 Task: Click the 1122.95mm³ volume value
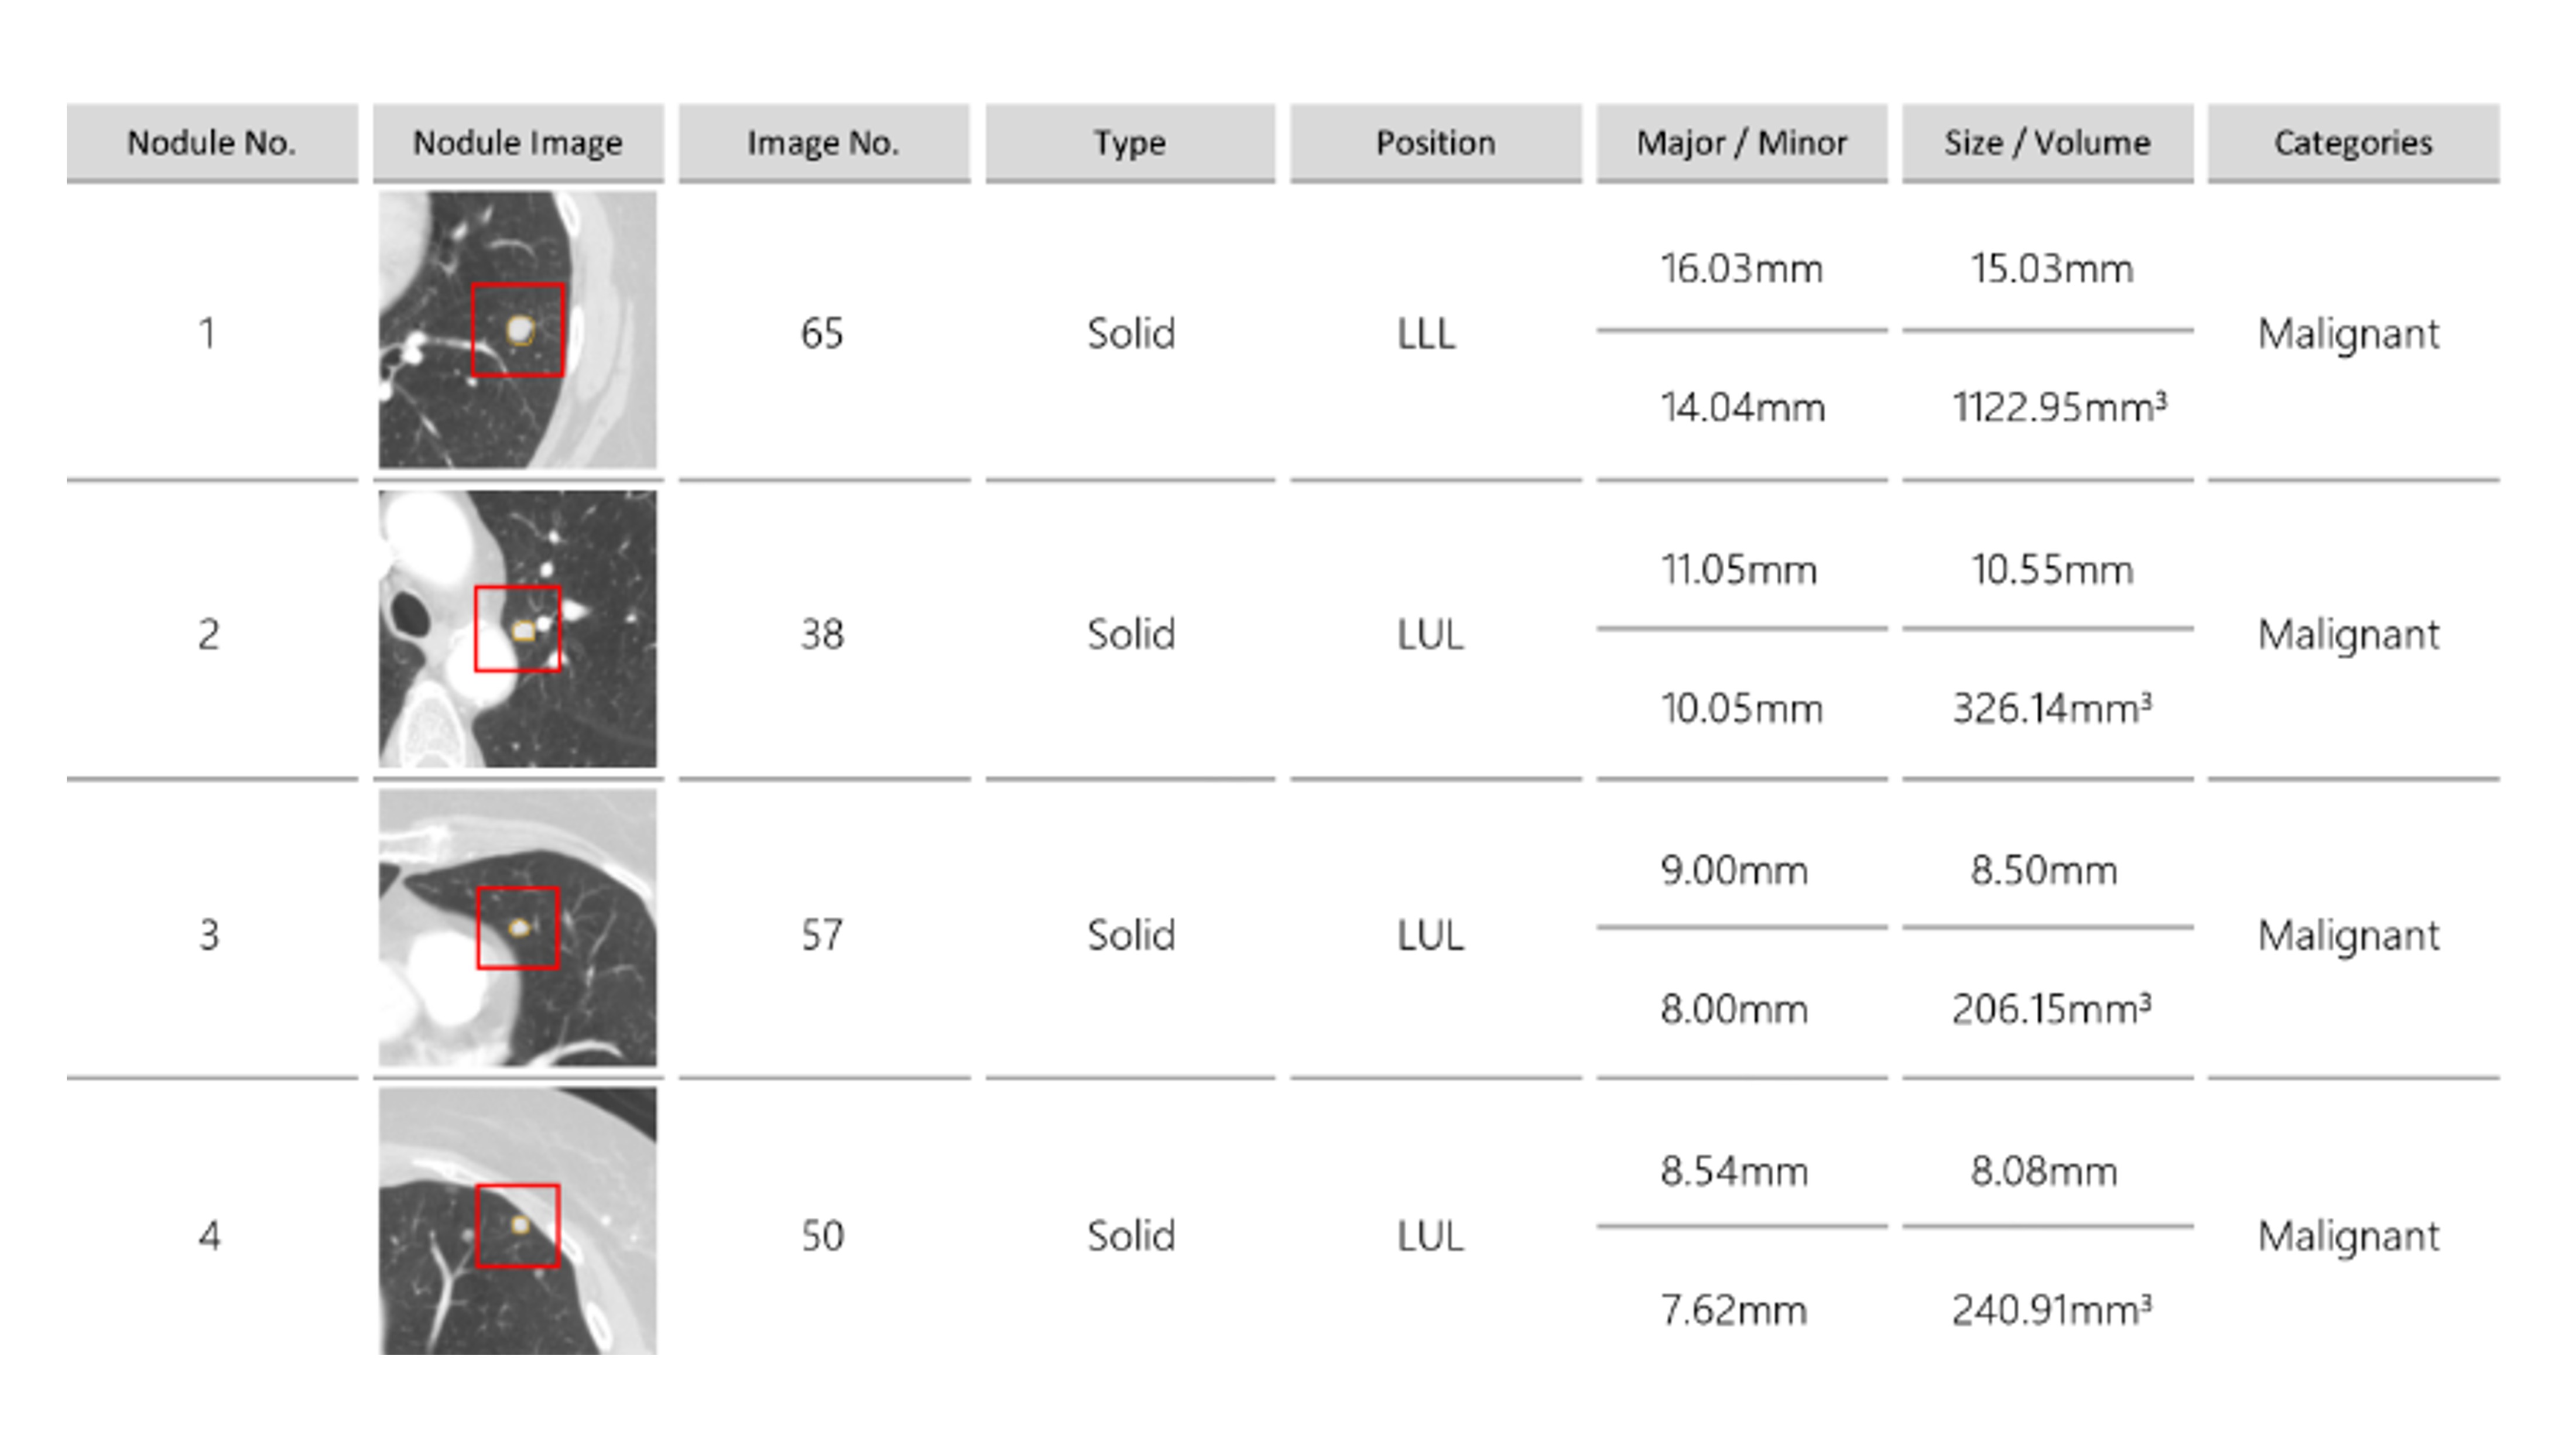click(x=2059, y=407)
